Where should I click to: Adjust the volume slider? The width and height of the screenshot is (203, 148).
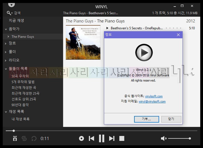[x=180, y=138]
